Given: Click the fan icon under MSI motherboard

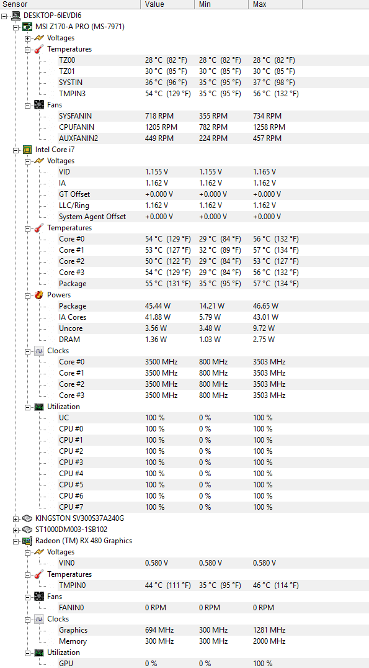Looking at the screenshot, I should [39, 105].
